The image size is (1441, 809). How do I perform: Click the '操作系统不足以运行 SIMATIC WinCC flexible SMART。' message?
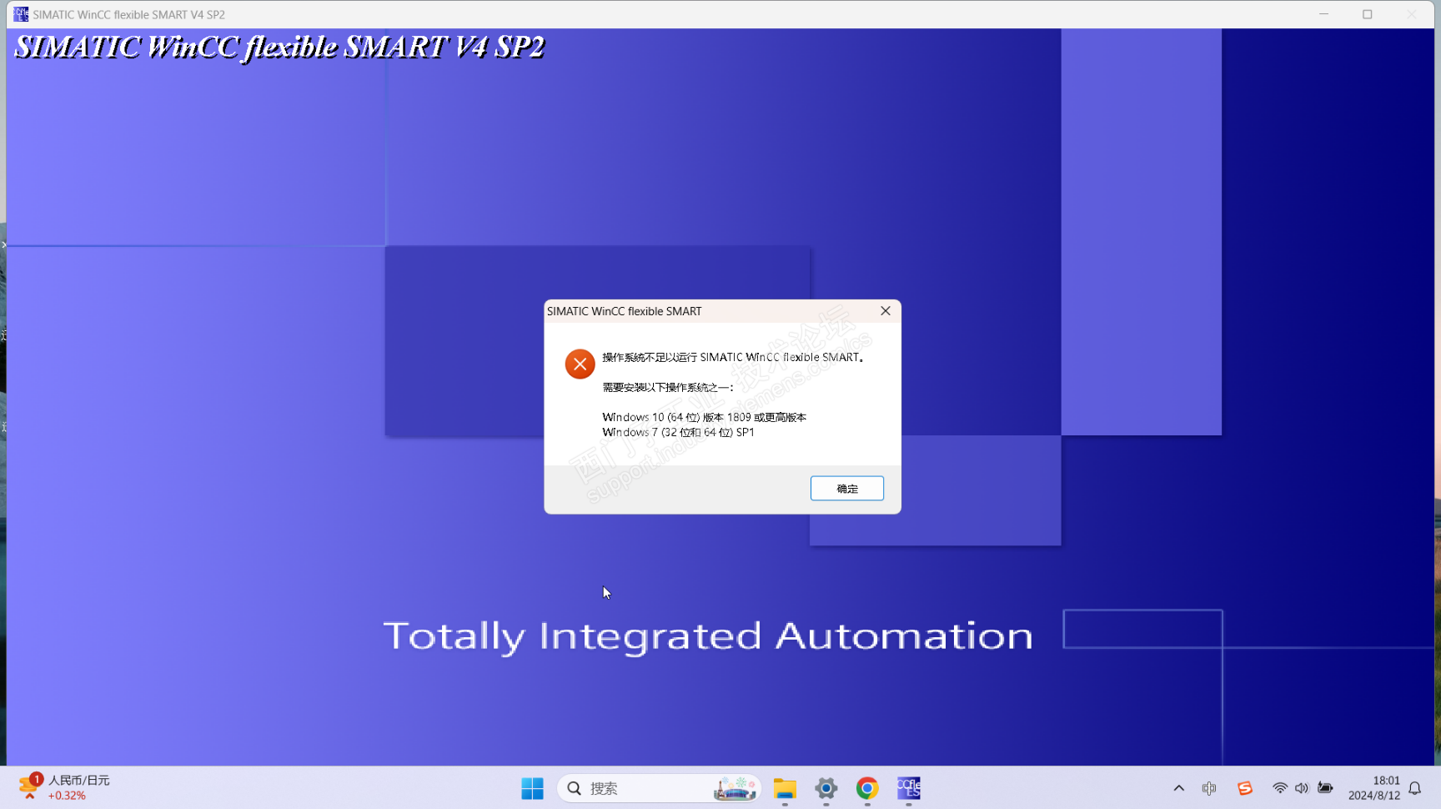(733, 357)
